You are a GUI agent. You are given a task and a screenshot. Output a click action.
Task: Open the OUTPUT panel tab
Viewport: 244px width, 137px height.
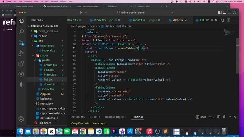pos(95,117)
